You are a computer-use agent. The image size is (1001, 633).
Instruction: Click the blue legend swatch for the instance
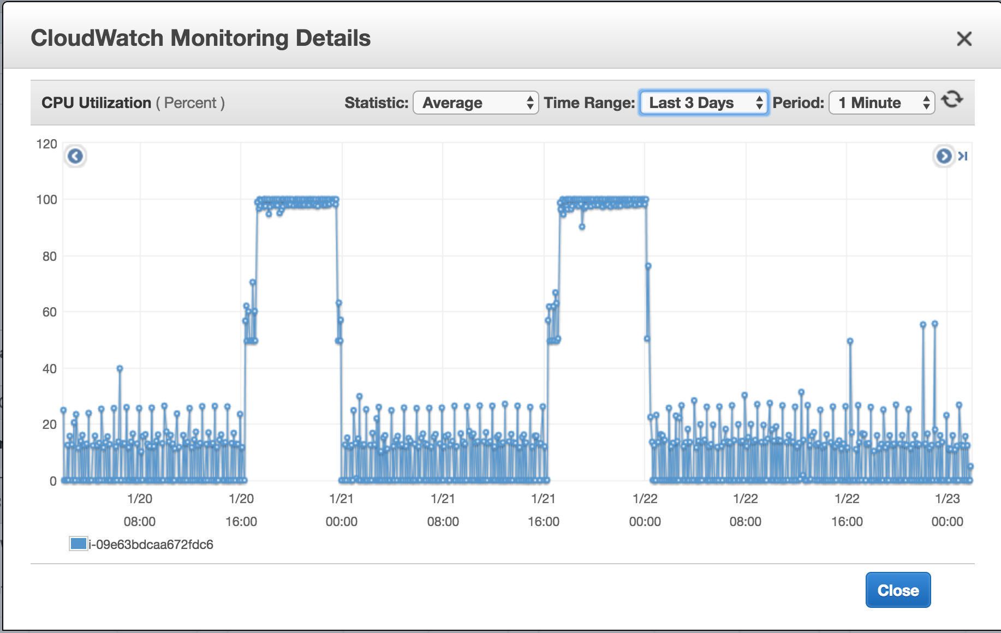pyautogui.click(x=79, y=544)
